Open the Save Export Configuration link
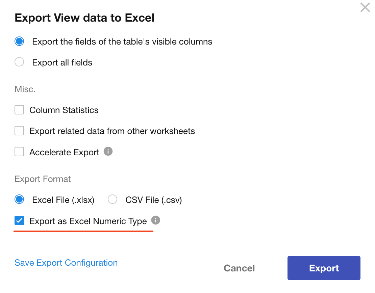375x293 pixels. 66,263
